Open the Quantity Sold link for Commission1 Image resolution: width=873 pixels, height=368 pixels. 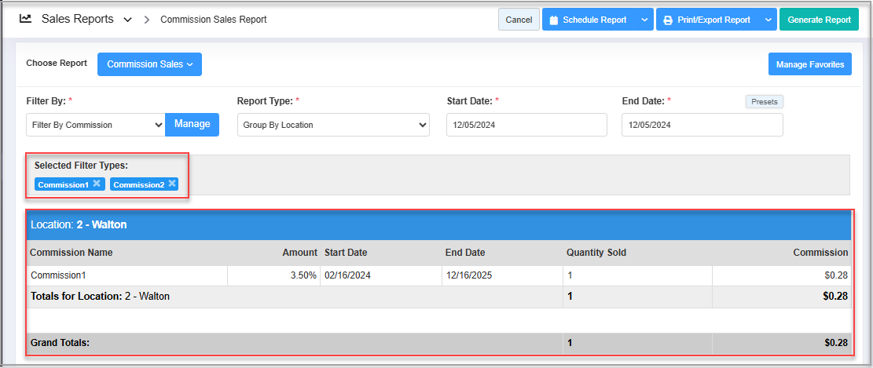[x=570, y=275]
